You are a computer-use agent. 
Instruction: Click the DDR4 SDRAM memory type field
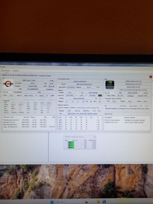[x=93, y=93]
